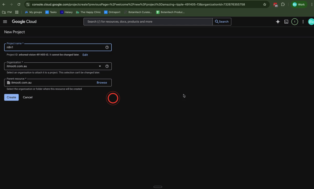Open the Google Cloud navigation menu
314x189 pixels.
(5, 22)
